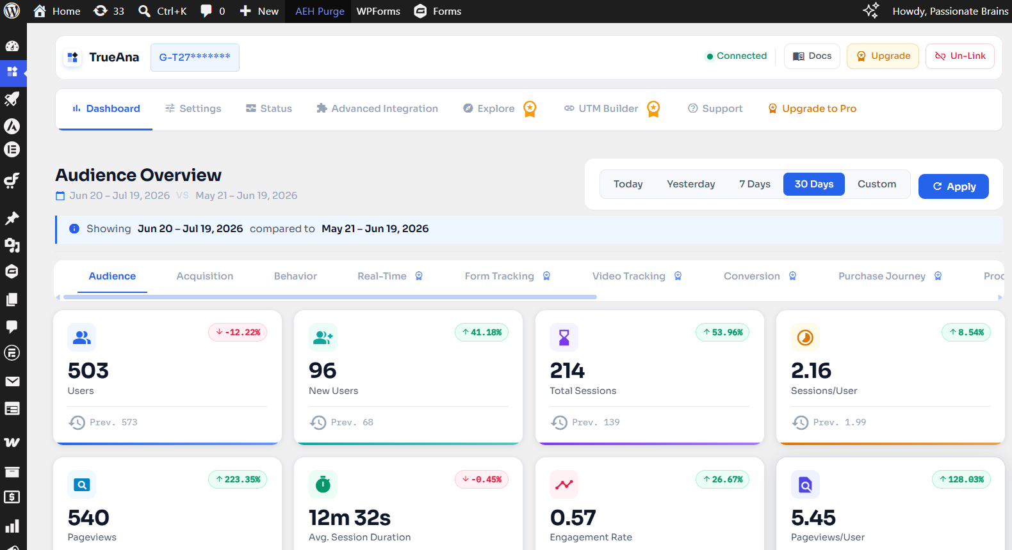The width and height of the screenshot is (1012, 550).
Task: Switch to the Form Tracking tab
Action: click(x=507, y=276)
